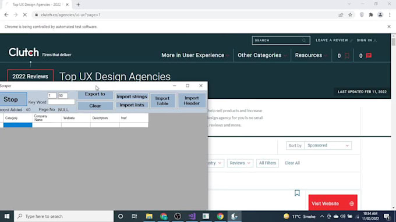Click the Import Header button

[x=192, y=101]
